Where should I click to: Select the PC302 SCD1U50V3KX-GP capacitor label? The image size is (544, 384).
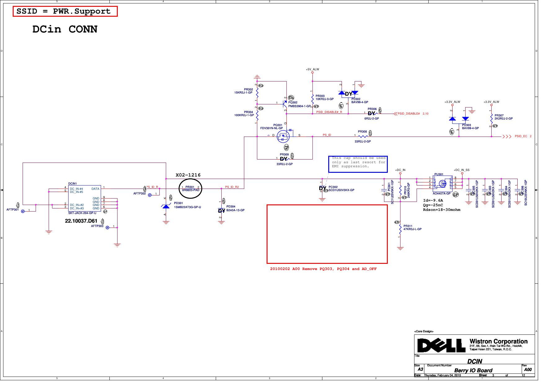[x=341, y=189]
